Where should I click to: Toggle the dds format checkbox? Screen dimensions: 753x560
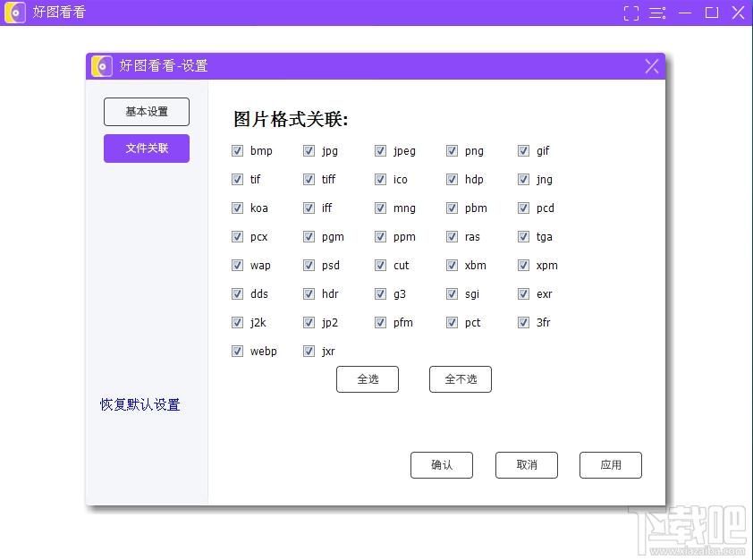point(237,294)
